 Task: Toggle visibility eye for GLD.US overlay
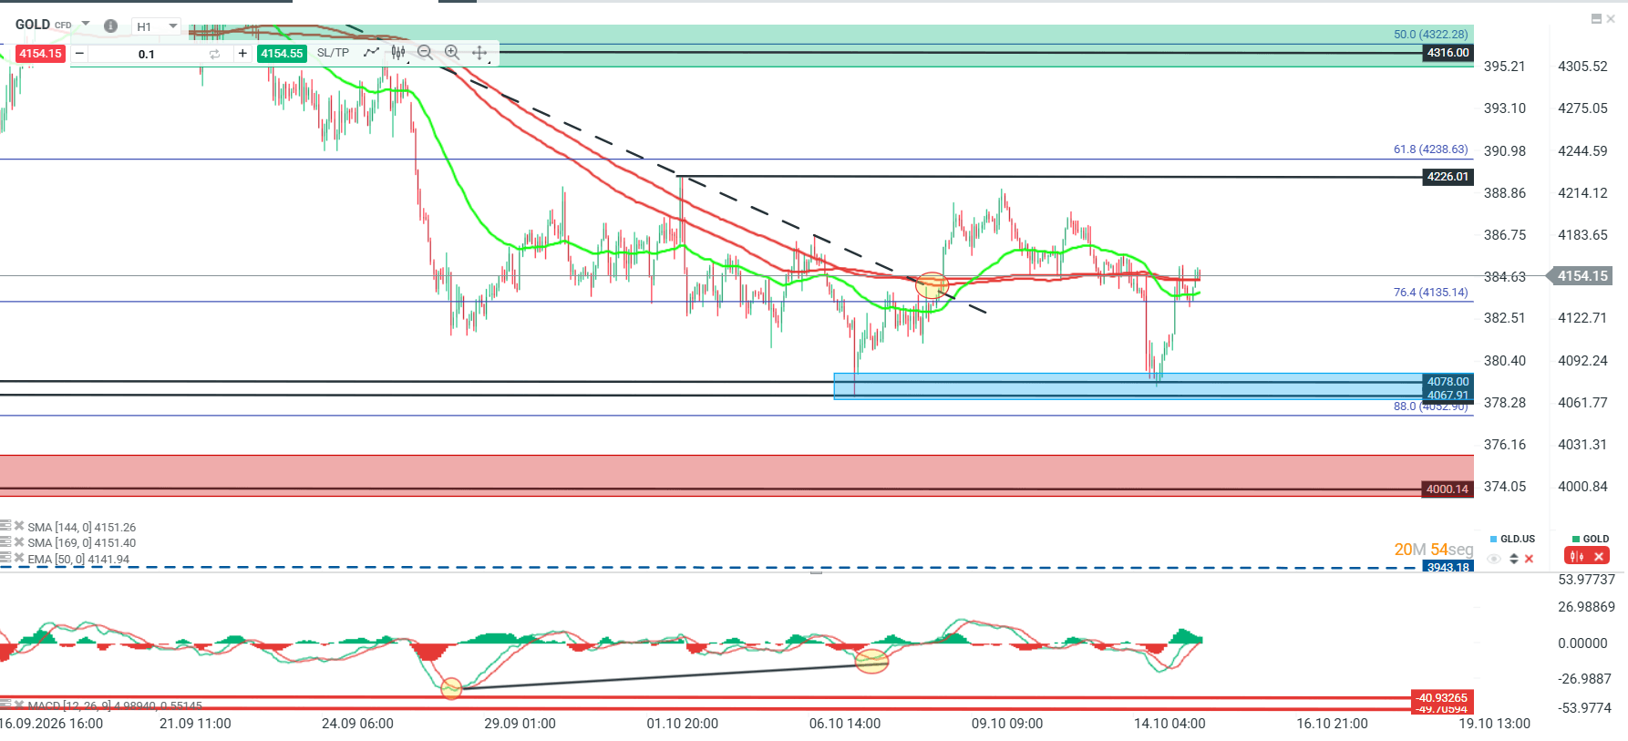(1494, 559)
